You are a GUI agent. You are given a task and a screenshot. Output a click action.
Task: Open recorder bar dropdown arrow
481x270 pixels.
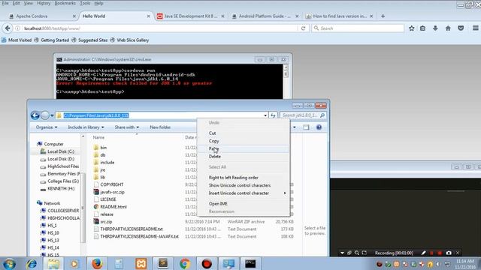coord(342,253)
